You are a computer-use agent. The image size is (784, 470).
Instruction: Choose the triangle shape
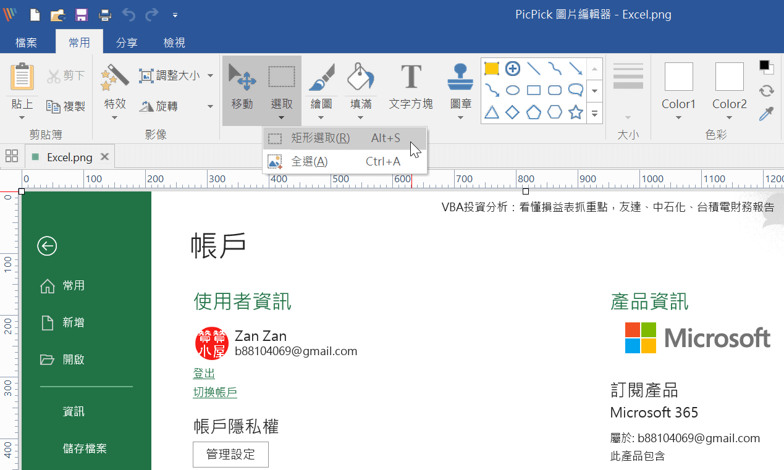click(492, 112)
